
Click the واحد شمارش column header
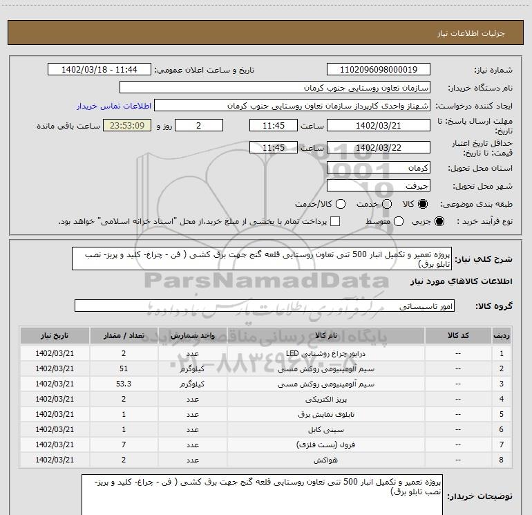point(192,336)
